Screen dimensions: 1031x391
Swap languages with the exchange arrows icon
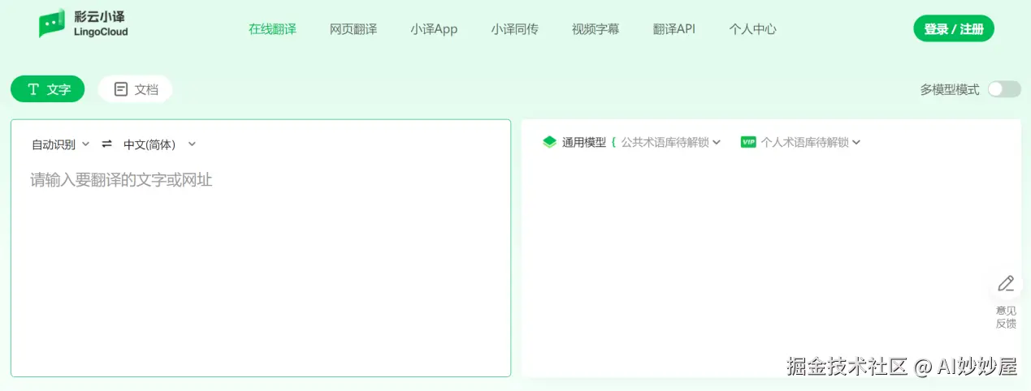106,144
